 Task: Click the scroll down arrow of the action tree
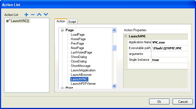[114, 86]
